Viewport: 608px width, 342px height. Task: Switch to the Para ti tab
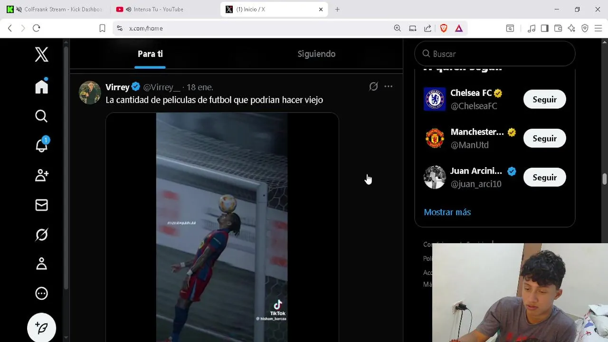(x=150, y=54)
